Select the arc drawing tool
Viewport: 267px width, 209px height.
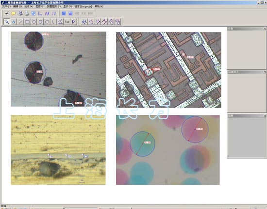53,22
